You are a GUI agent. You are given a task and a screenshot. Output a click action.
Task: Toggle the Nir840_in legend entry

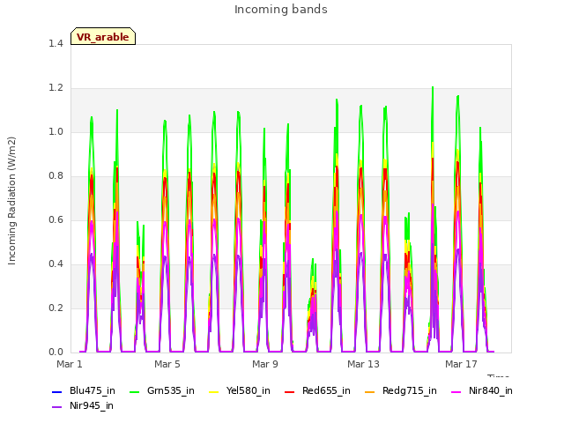point(482,391)
